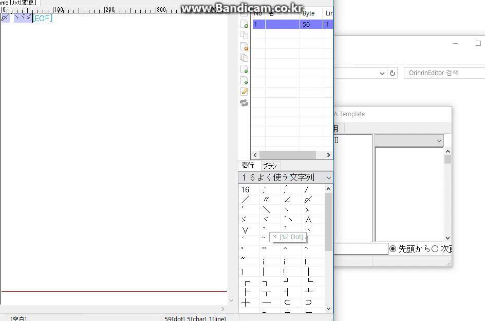This screenshot has width=485, height=321.
Task: Switch to the 壱行 tab
Action: 248,165
